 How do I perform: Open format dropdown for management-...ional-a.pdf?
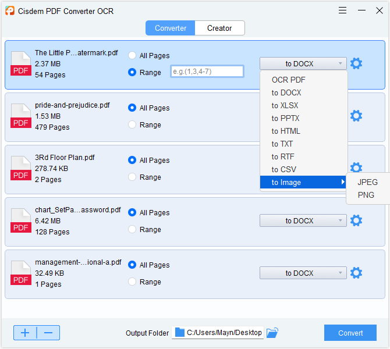pyautogui.click(x=303, y=273)
